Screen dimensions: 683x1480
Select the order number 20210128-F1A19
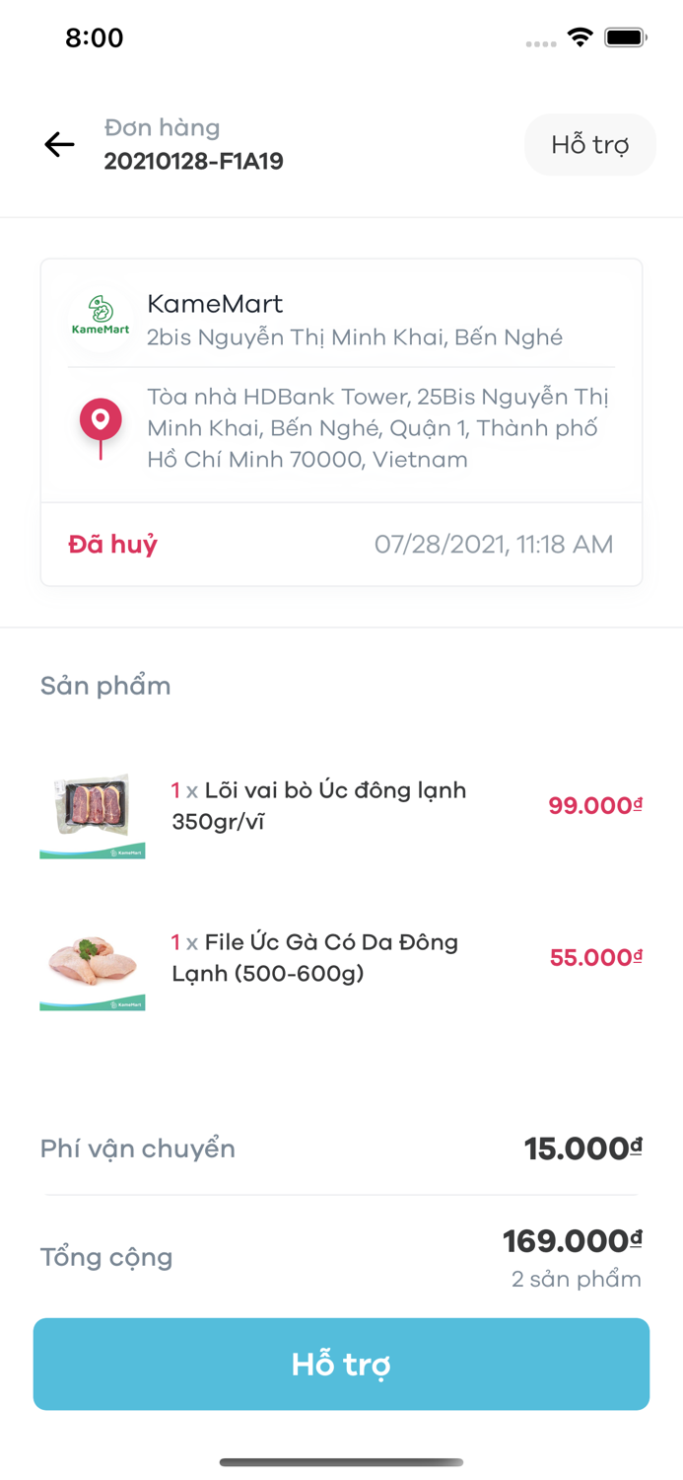pos(194,161)
